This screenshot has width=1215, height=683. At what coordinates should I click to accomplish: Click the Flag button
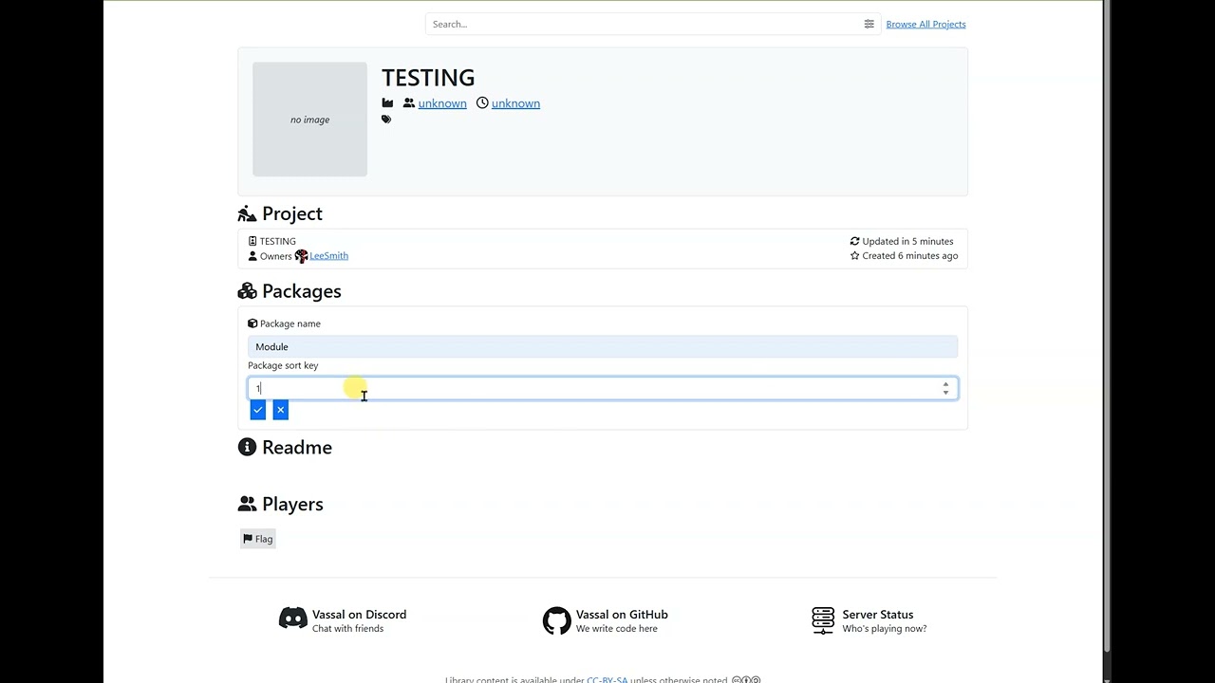point(258,539)
